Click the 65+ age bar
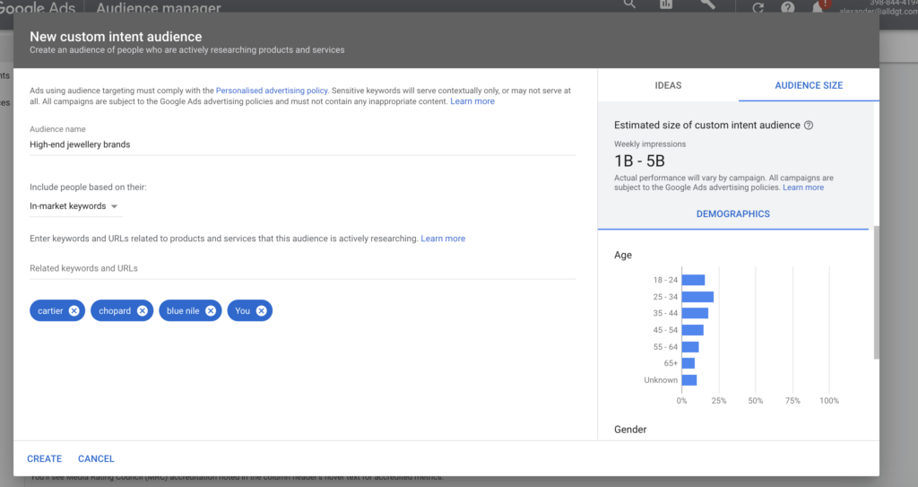 [x=688, y=363]
